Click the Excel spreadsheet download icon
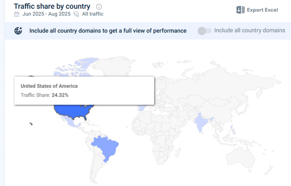 240,10
